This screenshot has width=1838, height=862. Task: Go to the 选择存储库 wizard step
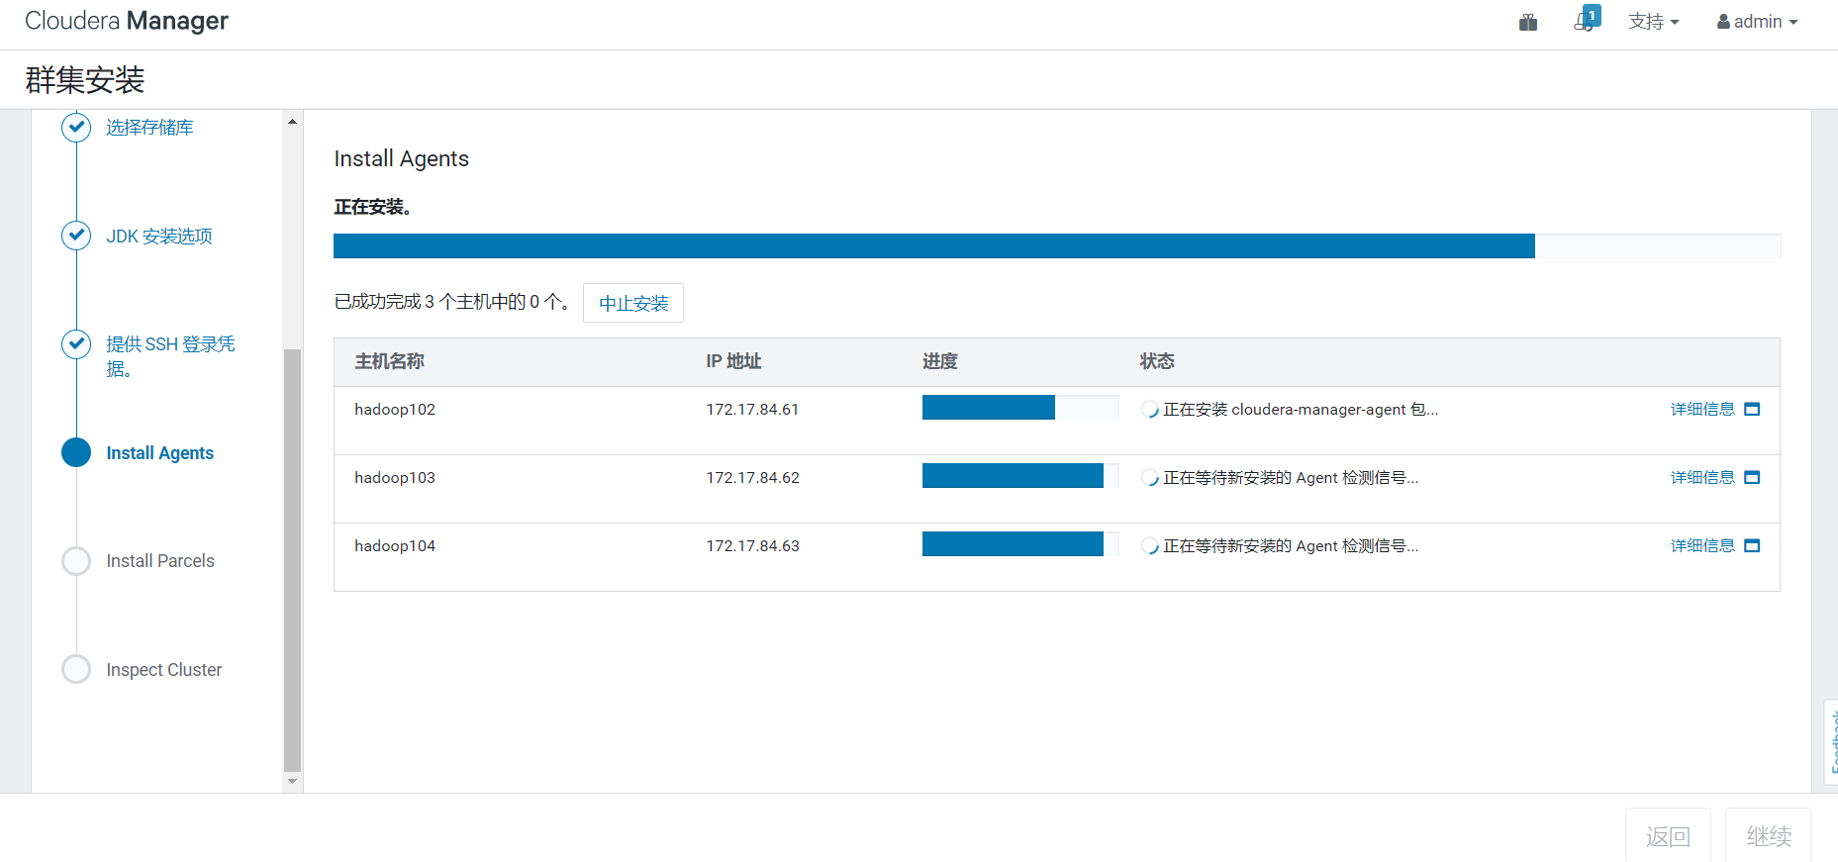[149, 128]
